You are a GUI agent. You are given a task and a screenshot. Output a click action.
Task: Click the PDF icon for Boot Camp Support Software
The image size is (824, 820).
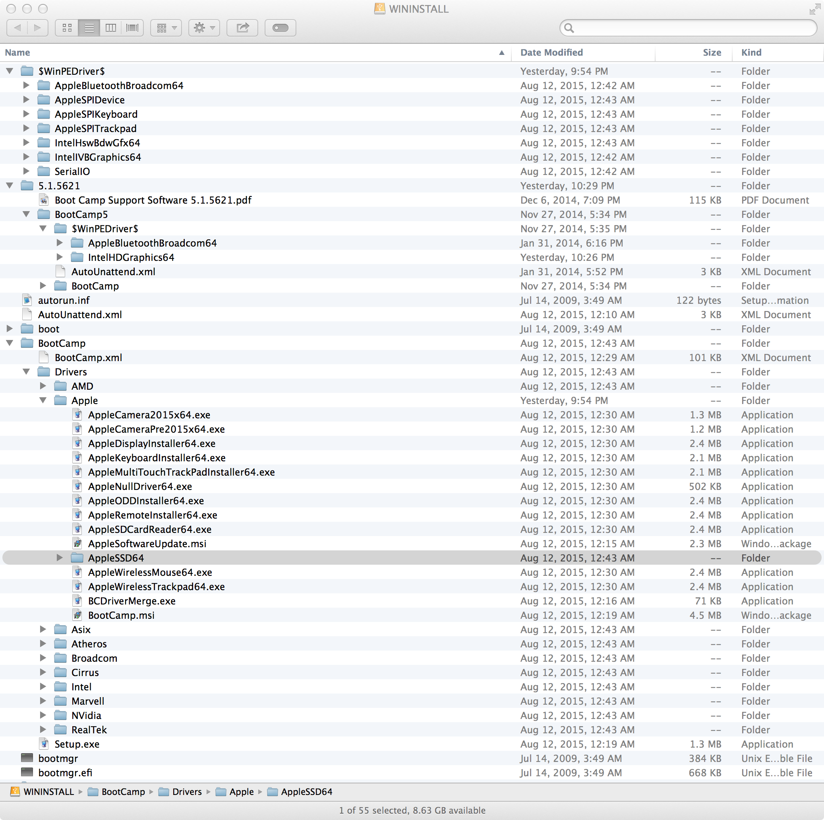(x=43, y=200)
